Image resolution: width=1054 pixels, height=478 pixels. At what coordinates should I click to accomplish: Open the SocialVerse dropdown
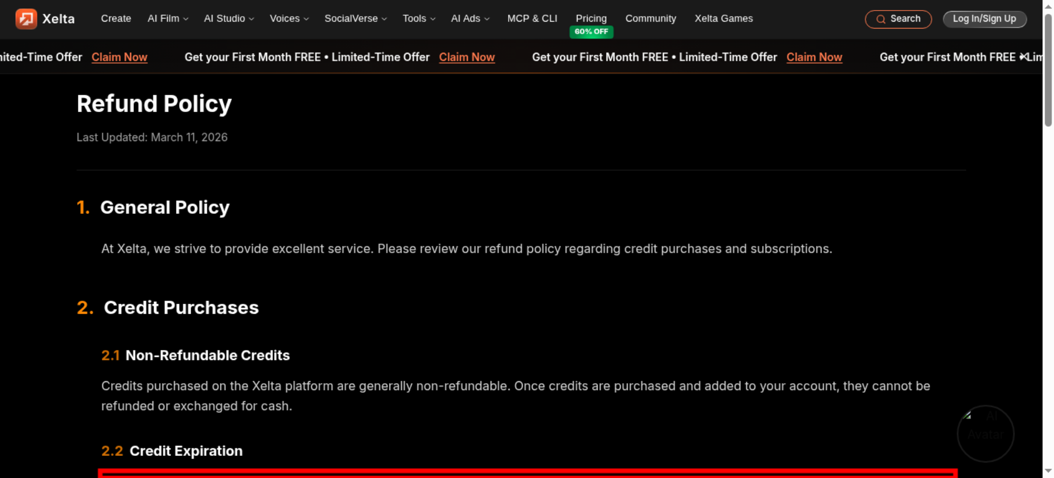point(356,18)
